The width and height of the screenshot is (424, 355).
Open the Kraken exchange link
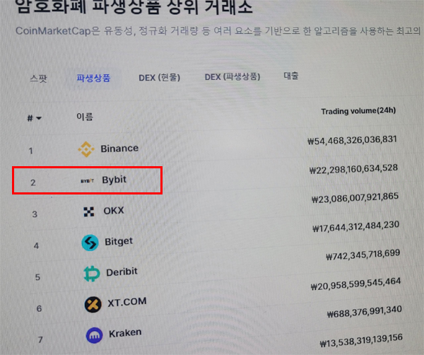125,333
